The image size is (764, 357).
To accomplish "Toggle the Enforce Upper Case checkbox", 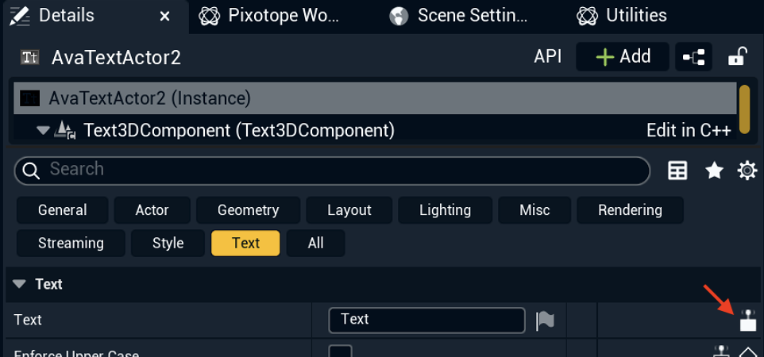I will click(341, 351).
